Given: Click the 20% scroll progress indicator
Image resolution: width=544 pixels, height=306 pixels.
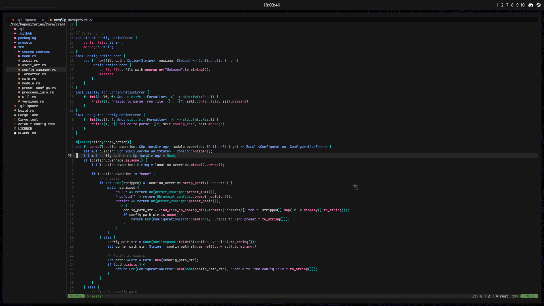Looking at the screenshot, I should pos(515,296).
